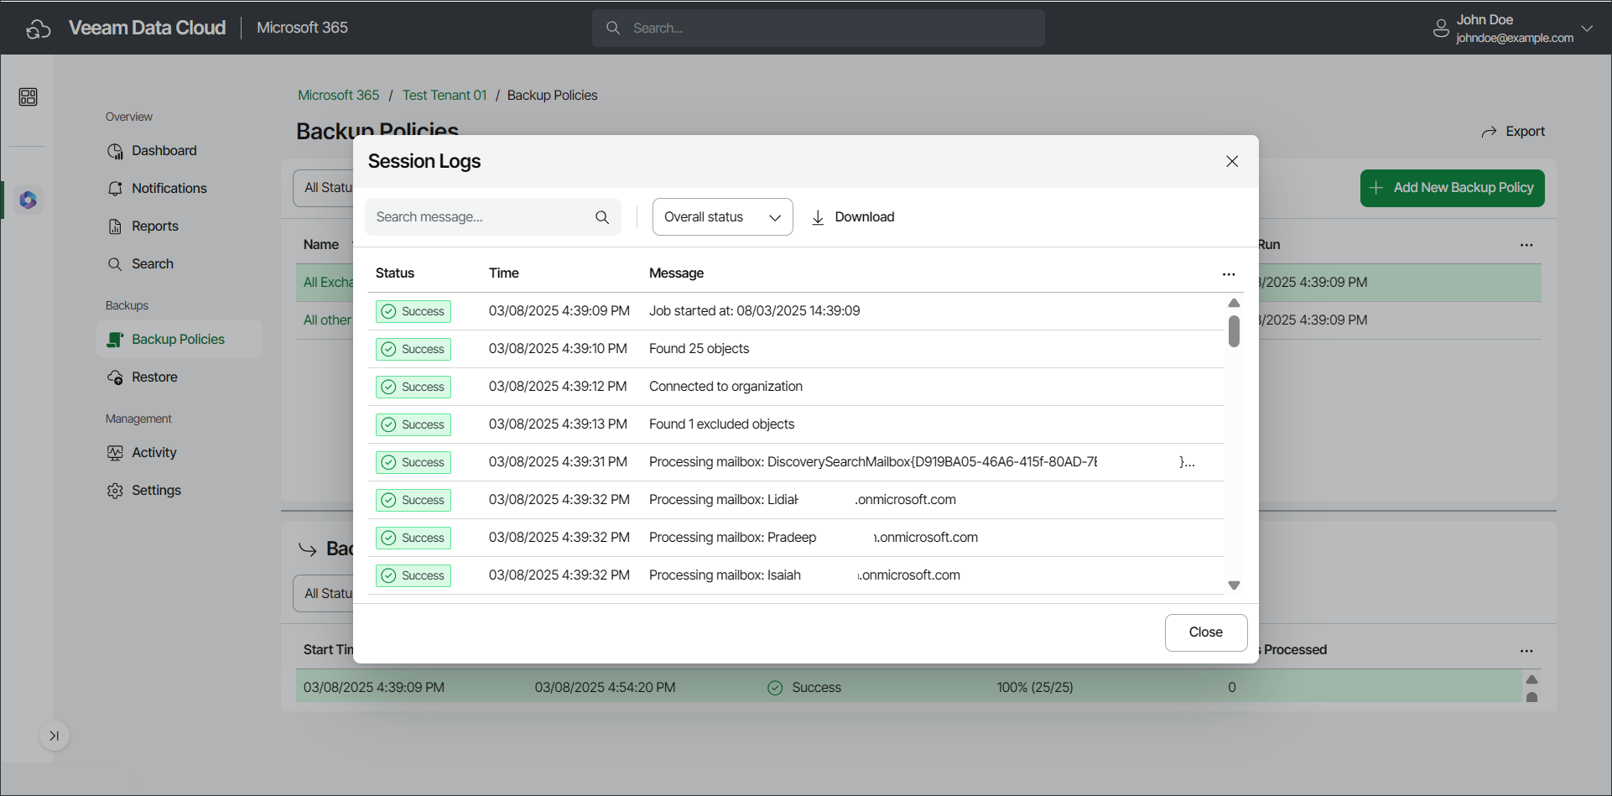Image resolution: width=1612 pixels, height=796 pixels.
Task: Open policies table ellipsis beside Run column
Action: pyautogui.click(x=1526, y=246)
